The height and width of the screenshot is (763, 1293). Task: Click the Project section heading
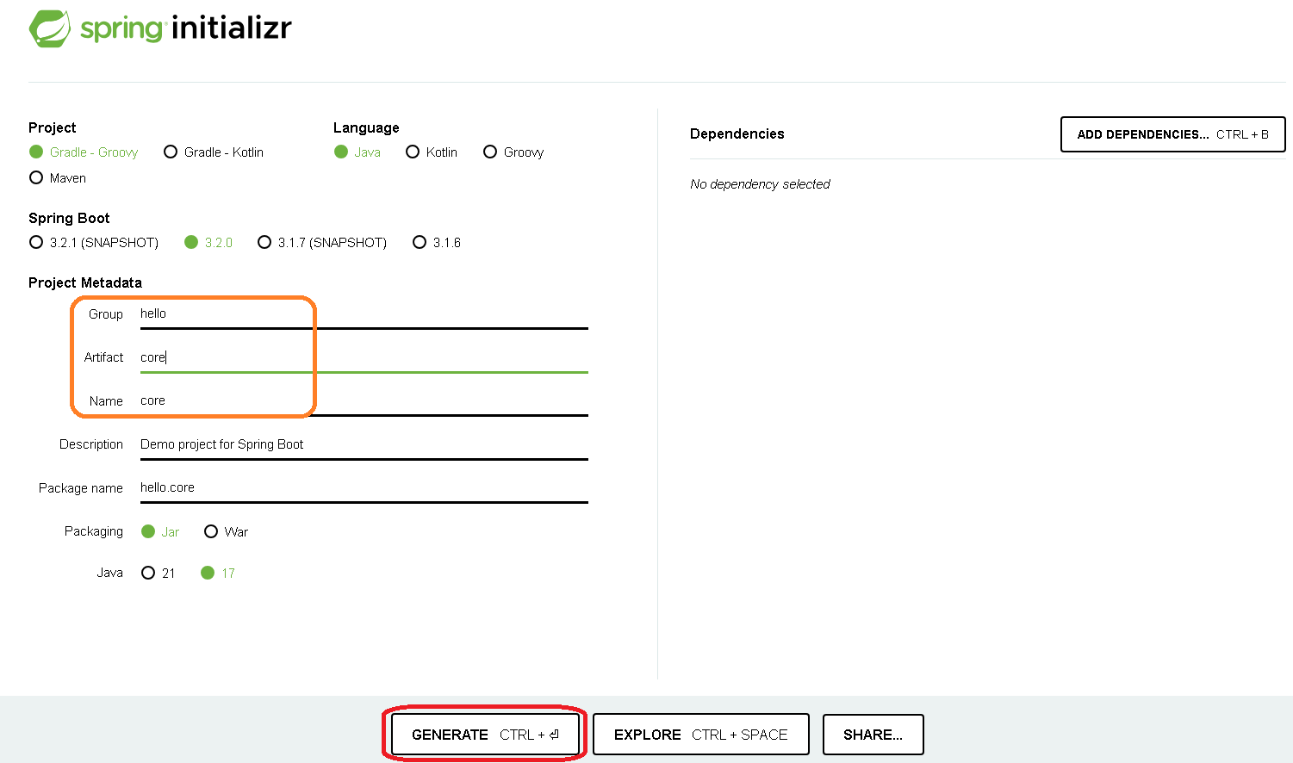(53, 128)
